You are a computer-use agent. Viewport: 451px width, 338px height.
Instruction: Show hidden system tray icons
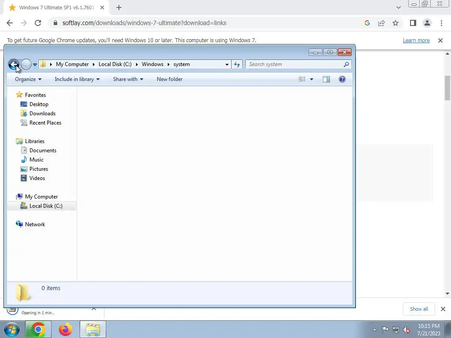pos(374,330)
